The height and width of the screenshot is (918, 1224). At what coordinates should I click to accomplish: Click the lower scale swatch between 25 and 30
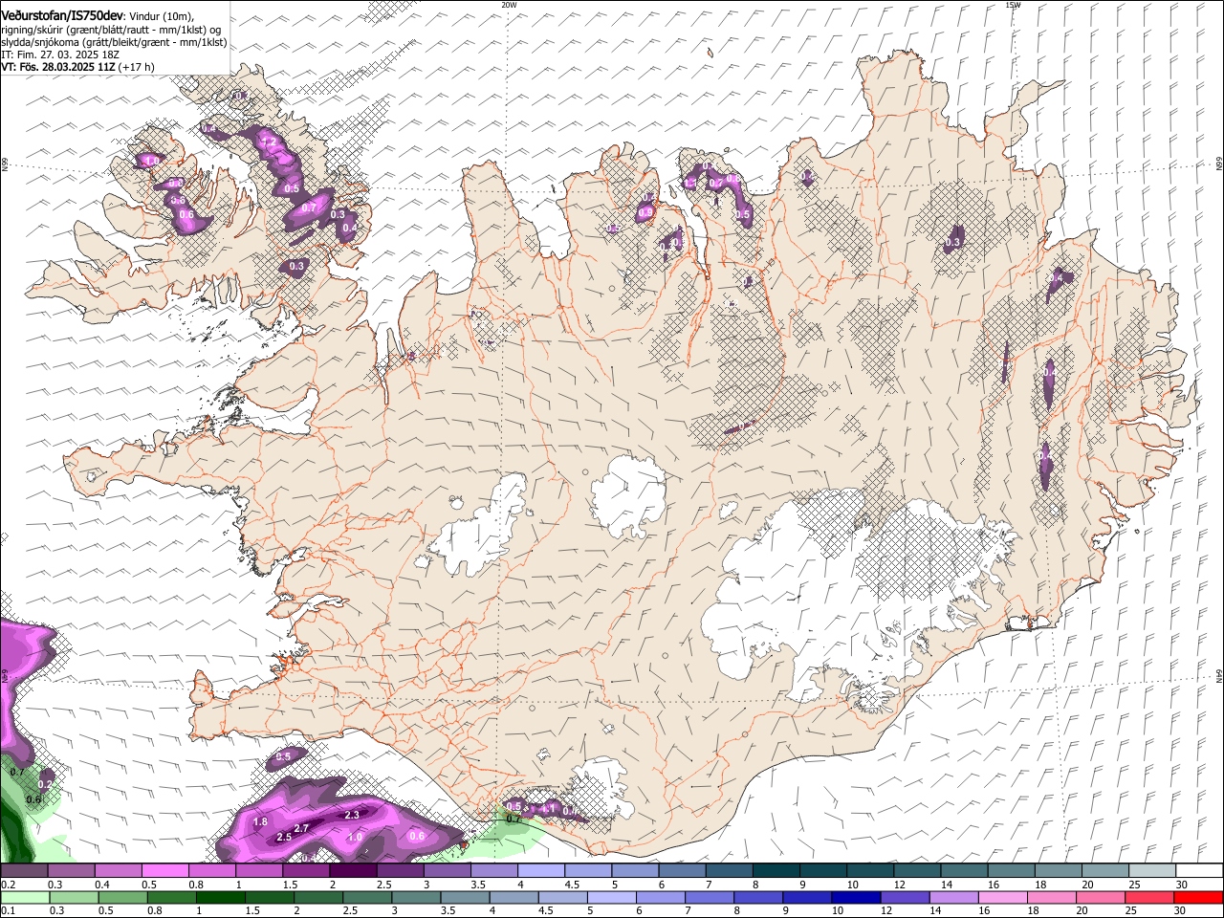[1147, 897]
